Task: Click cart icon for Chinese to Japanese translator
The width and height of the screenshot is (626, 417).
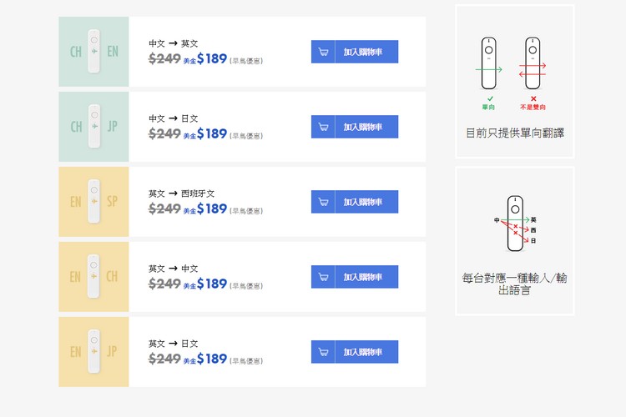Action: coord(323,127)
